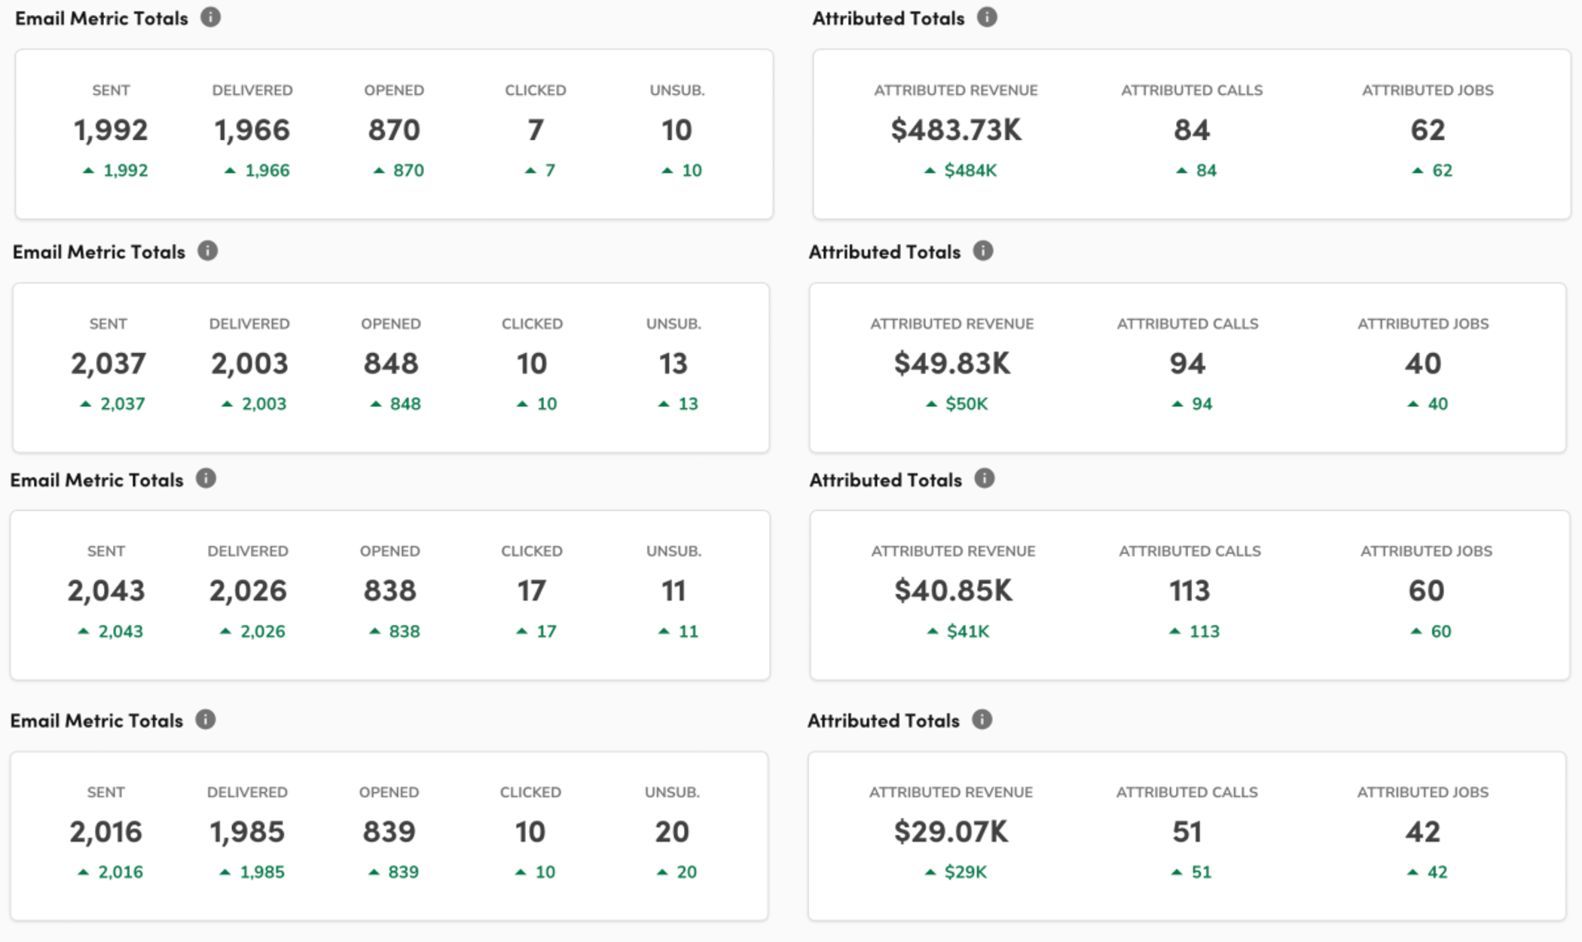Viewport: 1582px width, 942px height.
Task: Click the $483.73K attributed revenue value
Action: tap(956, 130)
